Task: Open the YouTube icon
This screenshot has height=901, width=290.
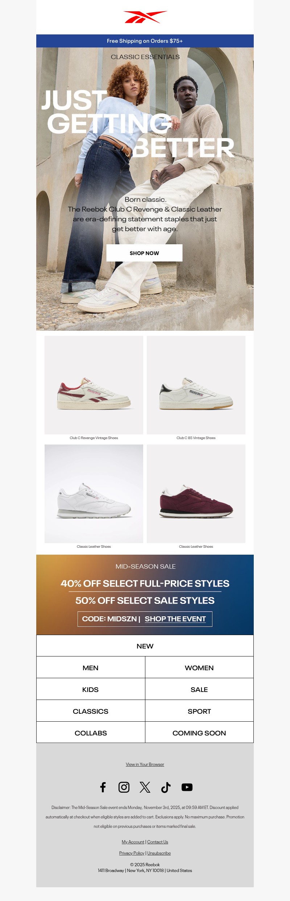Action: pyautogui.click(x=187, y=787)
